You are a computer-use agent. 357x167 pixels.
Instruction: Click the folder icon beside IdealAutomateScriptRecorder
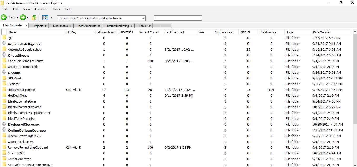(4, 113)
